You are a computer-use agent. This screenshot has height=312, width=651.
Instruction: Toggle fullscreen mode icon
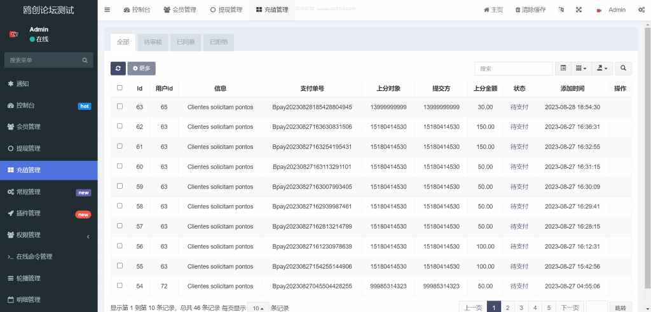(579, 10)
